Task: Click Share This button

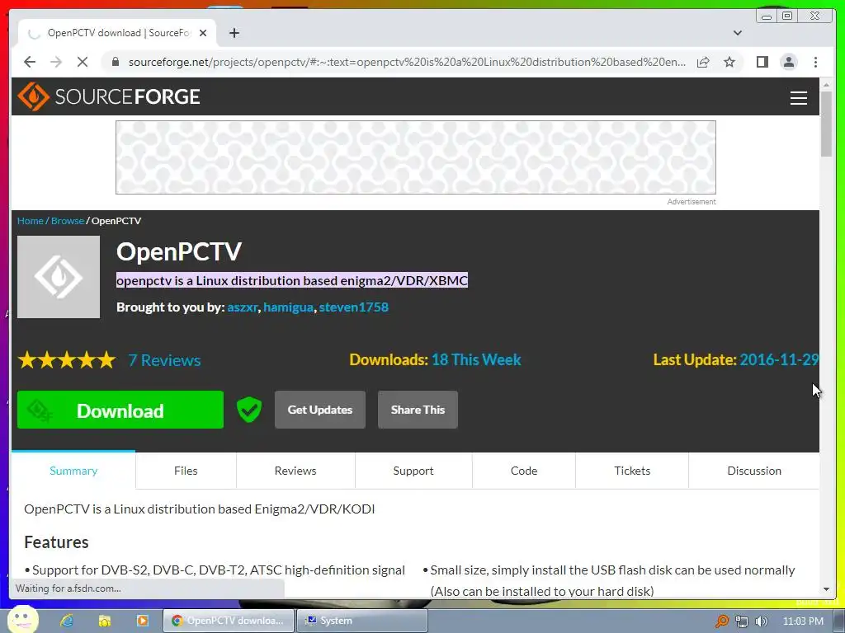Action: point(418,410)
